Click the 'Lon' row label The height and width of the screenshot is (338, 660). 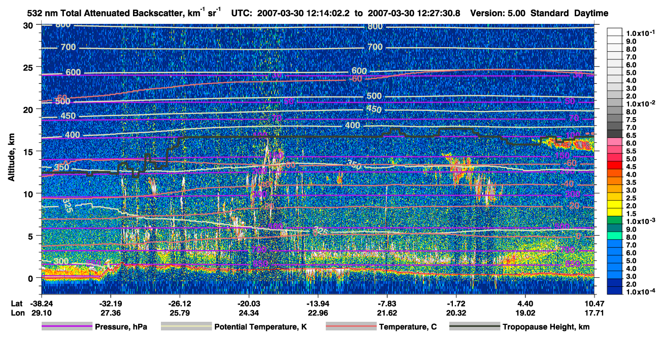pos(18,313)
